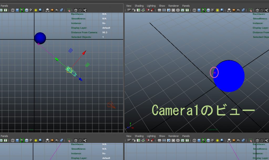Open Show menu of Camera1 viewport
This screenshot has height=160, width=269.
click(162, 6)
